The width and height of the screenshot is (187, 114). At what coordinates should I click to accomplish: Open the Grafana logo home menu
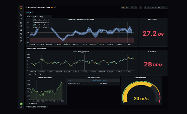click(x=21, y=8)
